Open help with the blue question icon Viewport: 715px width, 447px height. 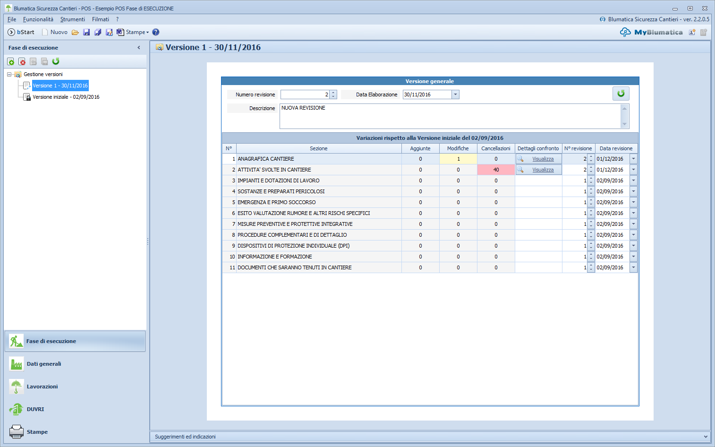coord(156,32)
